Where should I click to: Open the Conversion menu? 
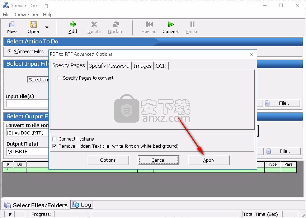coord(26,15)
